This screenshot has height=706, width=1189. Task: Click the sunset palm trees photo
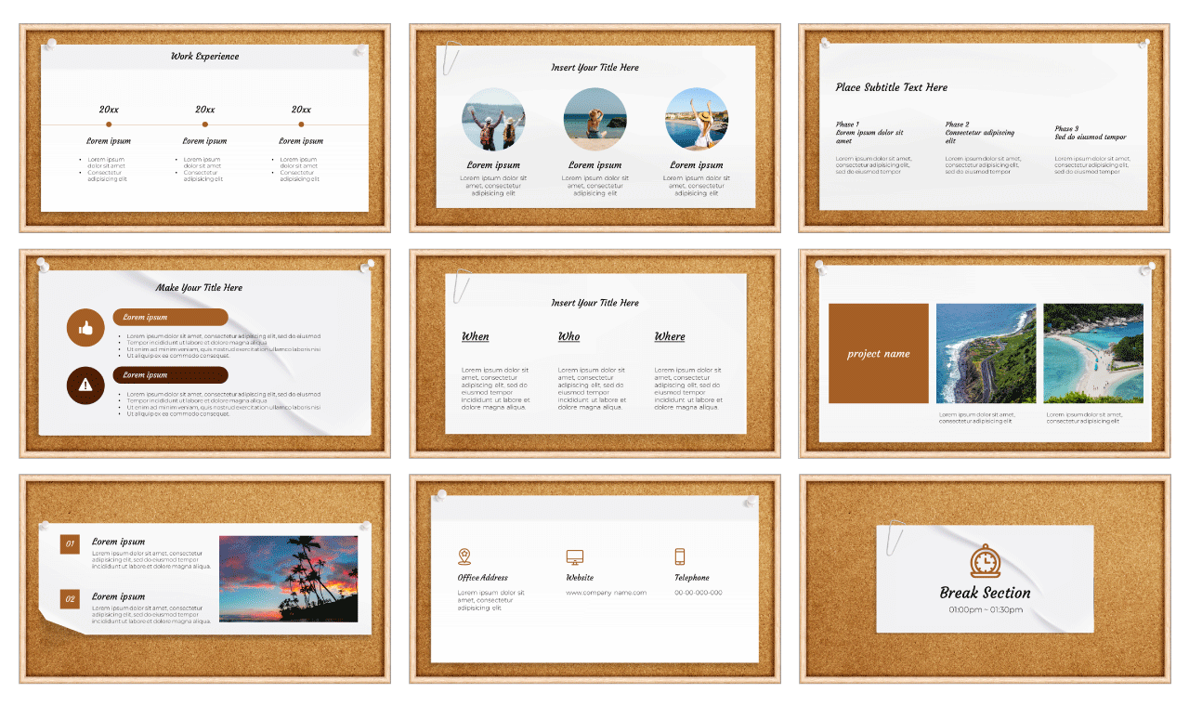click(x=288, y=579)
